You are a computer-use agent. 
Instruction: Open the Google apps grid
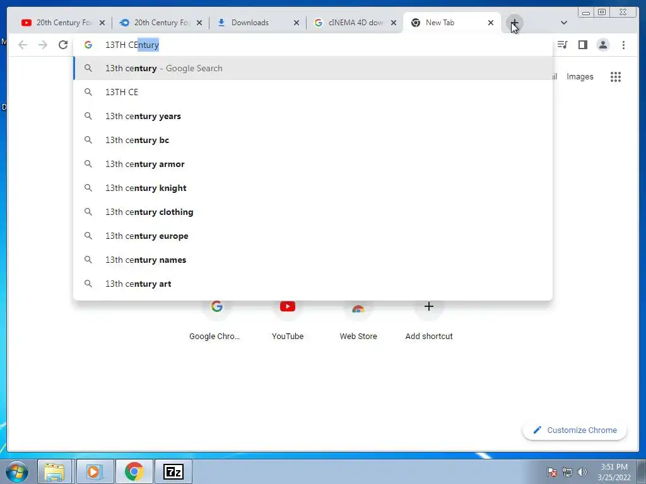click(616, 76)
